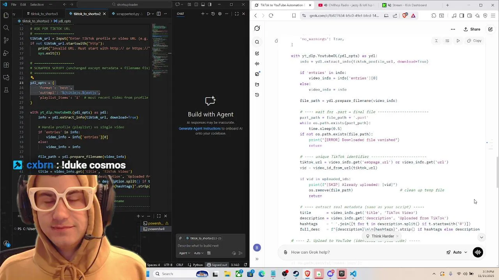Open Steam from the Windows taskbar
This screenshot has height=280, width=499.
point(296,274)
